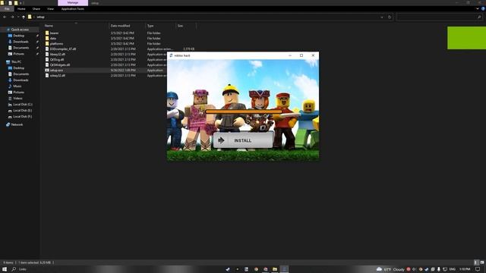This screenshot has height=273, width=486.
Task: Open the Cloudy weather widget
Action: (x=390, y=269)
